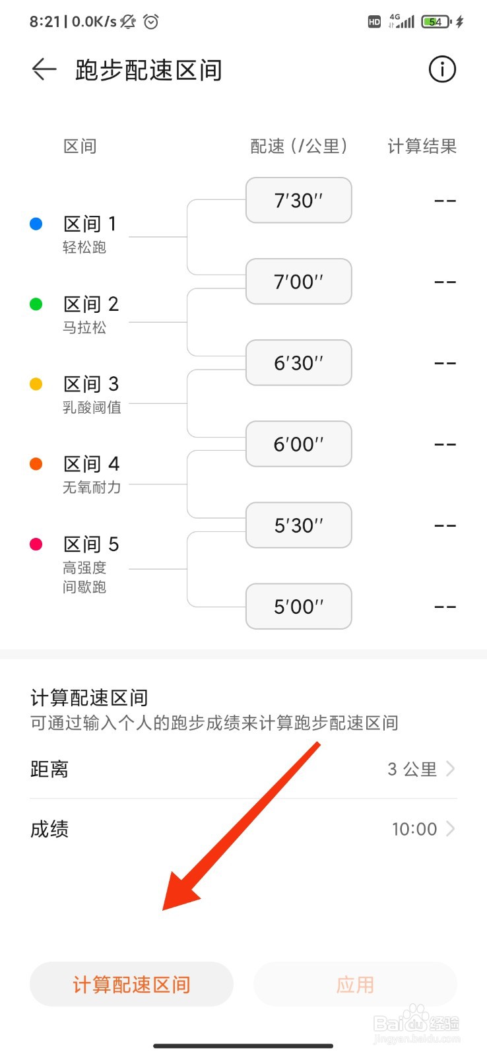
Task: Edit the 6'30'' pace field
Action: point(299,362)
